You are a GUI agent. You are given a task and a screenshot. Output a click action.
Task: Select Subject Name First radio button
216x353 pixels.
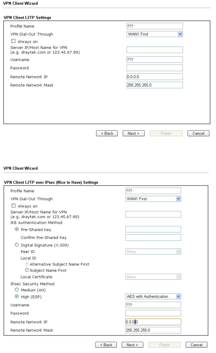tap(27, 270)
